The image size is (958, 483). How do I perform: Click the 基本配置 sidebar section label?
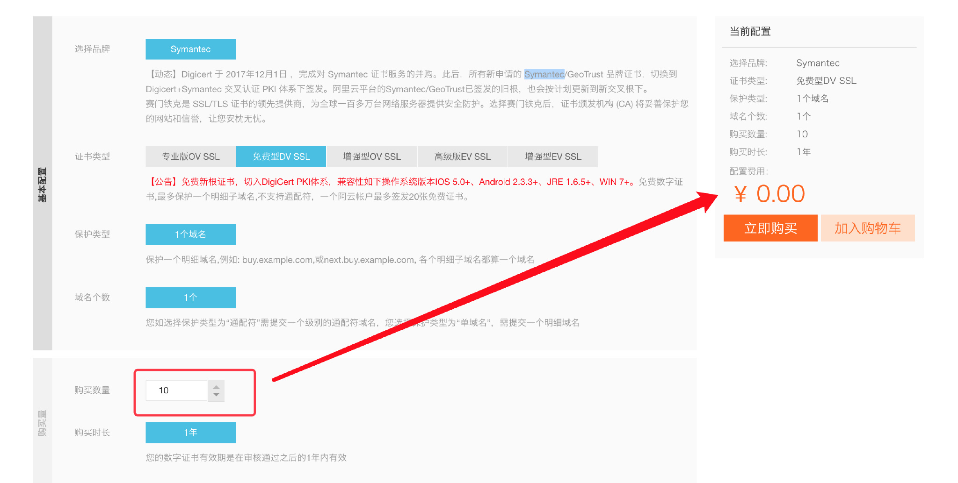(x=42, y=185)
